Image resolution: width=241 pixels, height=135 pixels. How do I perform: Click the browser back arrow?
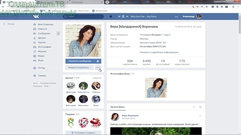coord(3,7)
